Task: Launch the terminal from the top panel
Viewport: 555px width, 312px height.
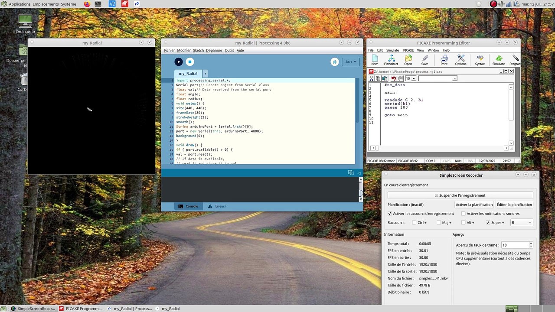Action: [x=98, y=4]
